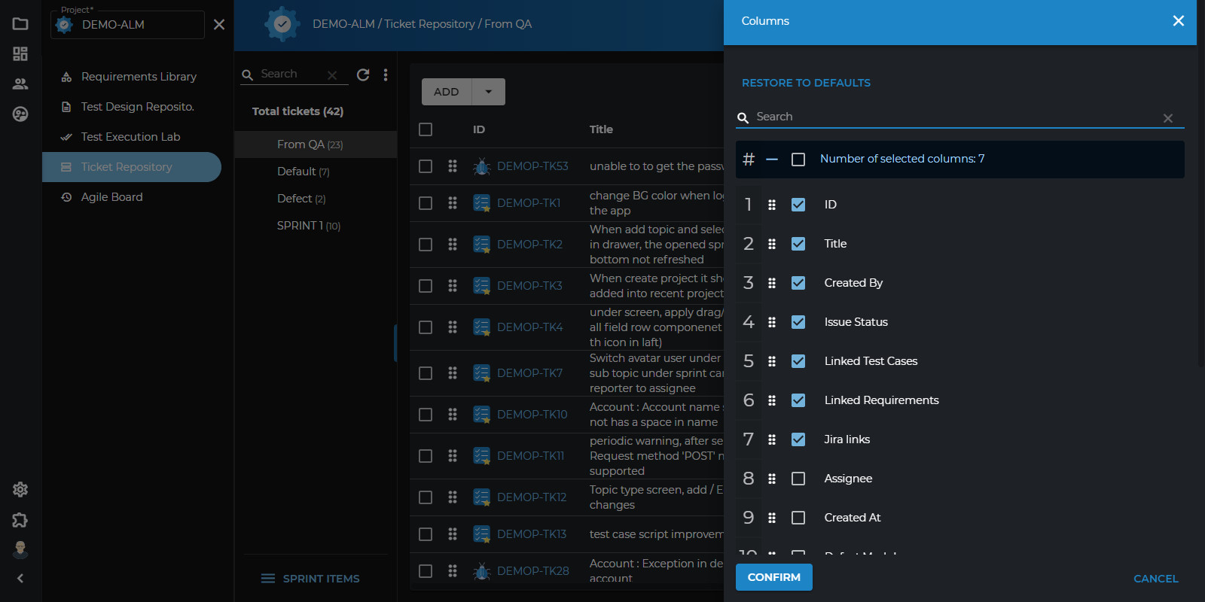Click the drag handle for ID column
Viewport: 1205px width, 602px height.
[x=772, y=205]
